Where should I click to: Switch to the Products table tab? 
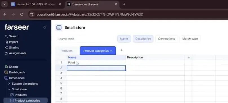click(67, 51)
